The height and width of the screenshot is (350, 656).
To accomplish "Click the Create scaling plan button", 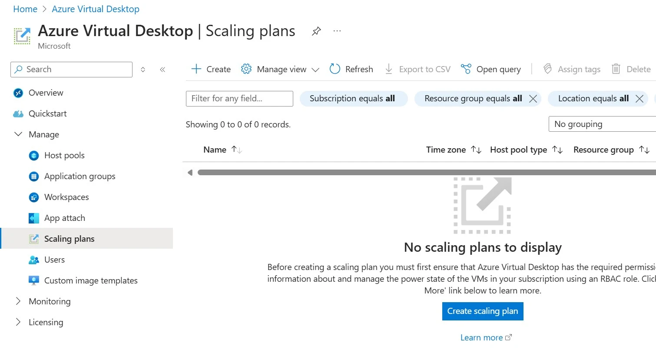I will [483, 311].
